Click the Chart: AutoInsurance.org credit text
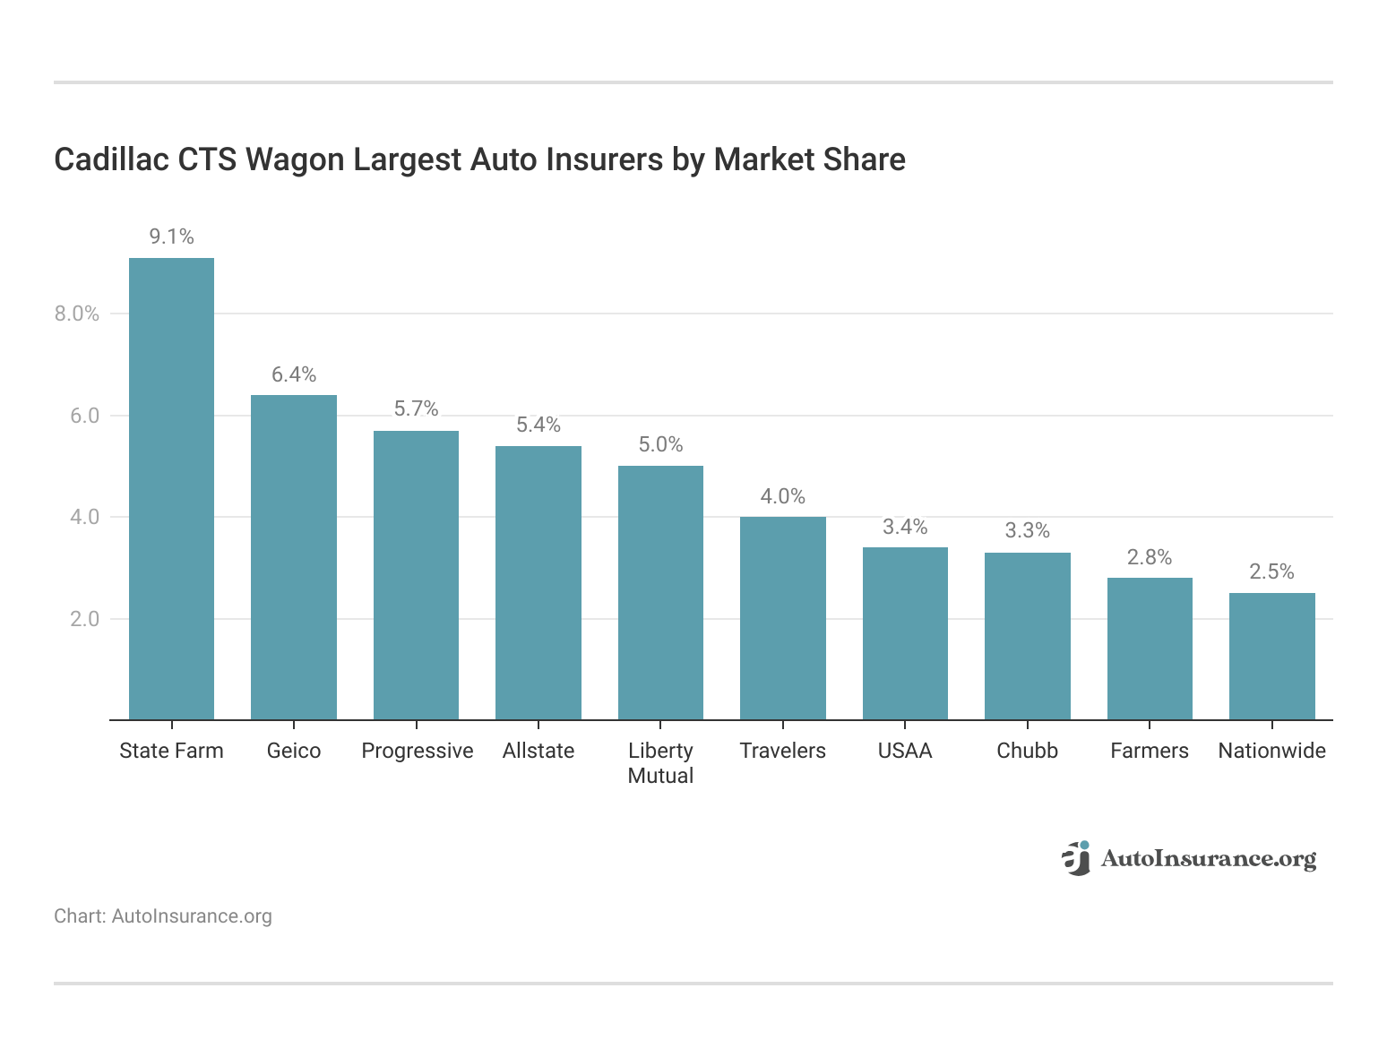Screen dimensions: 1387x1057 pyautogui.click(x=163, y=916)
